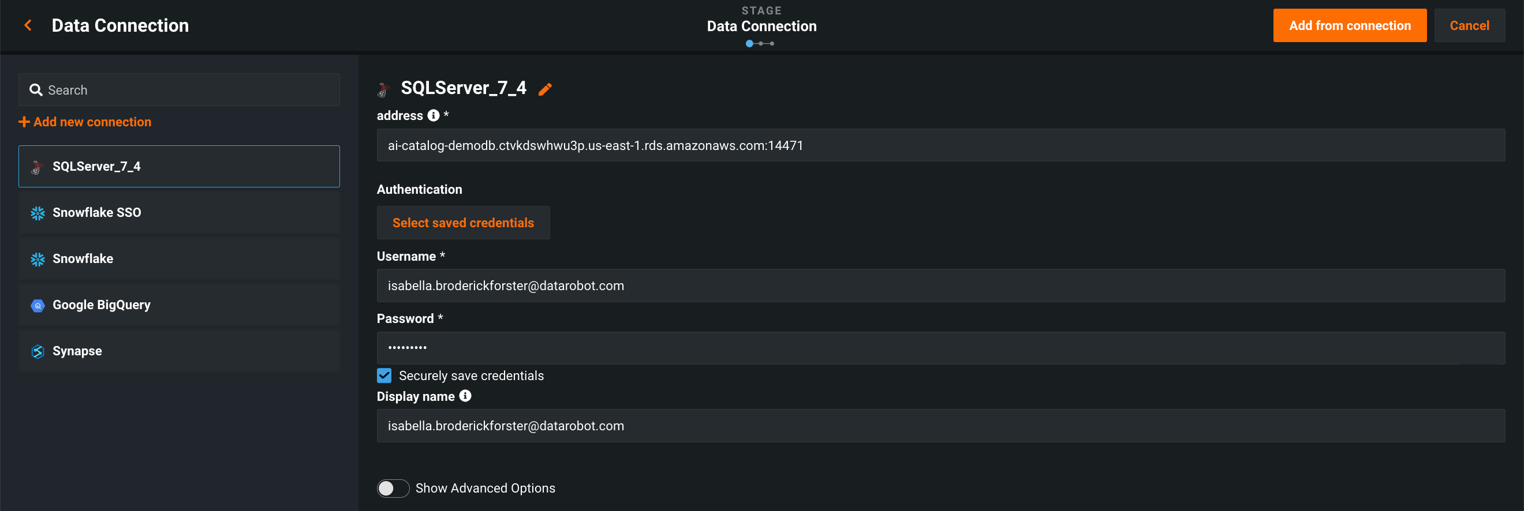This screenshot has width=1524, height=511.
Task: Click the Synapse connection icon
Action: [x=38, y=351]
